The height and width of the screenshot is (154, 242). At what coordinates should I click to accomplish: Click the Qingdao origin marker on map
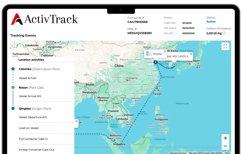point(155,62)
